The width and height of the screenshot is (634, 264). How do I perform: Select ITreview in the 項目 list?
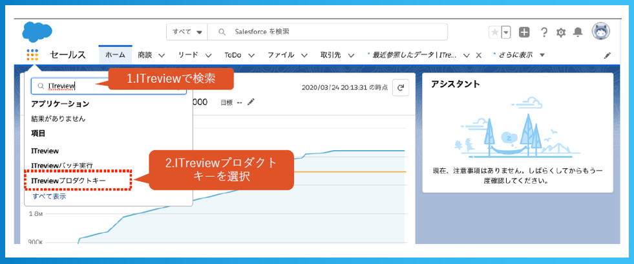pos(45,151)
